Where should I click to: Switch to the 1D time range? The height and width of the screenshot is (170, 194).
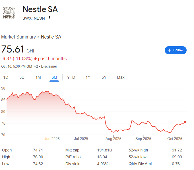pos(6,77)
